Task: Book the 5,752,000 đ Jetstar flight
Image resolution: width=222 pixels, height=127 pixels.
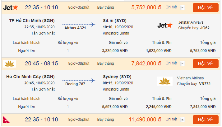Action: [206, 7]
